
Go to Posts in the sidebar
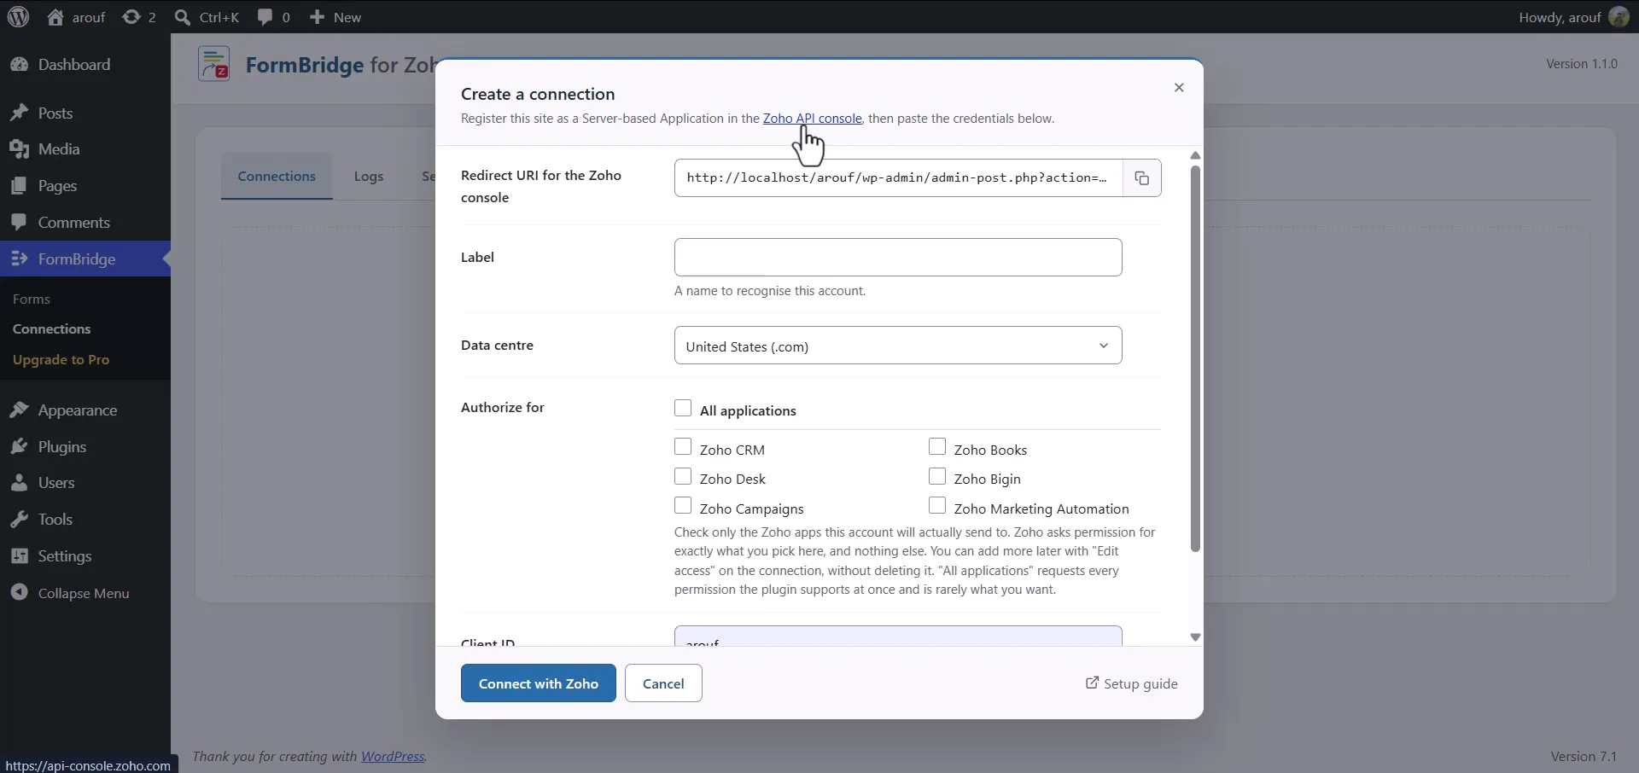(85, 113)
